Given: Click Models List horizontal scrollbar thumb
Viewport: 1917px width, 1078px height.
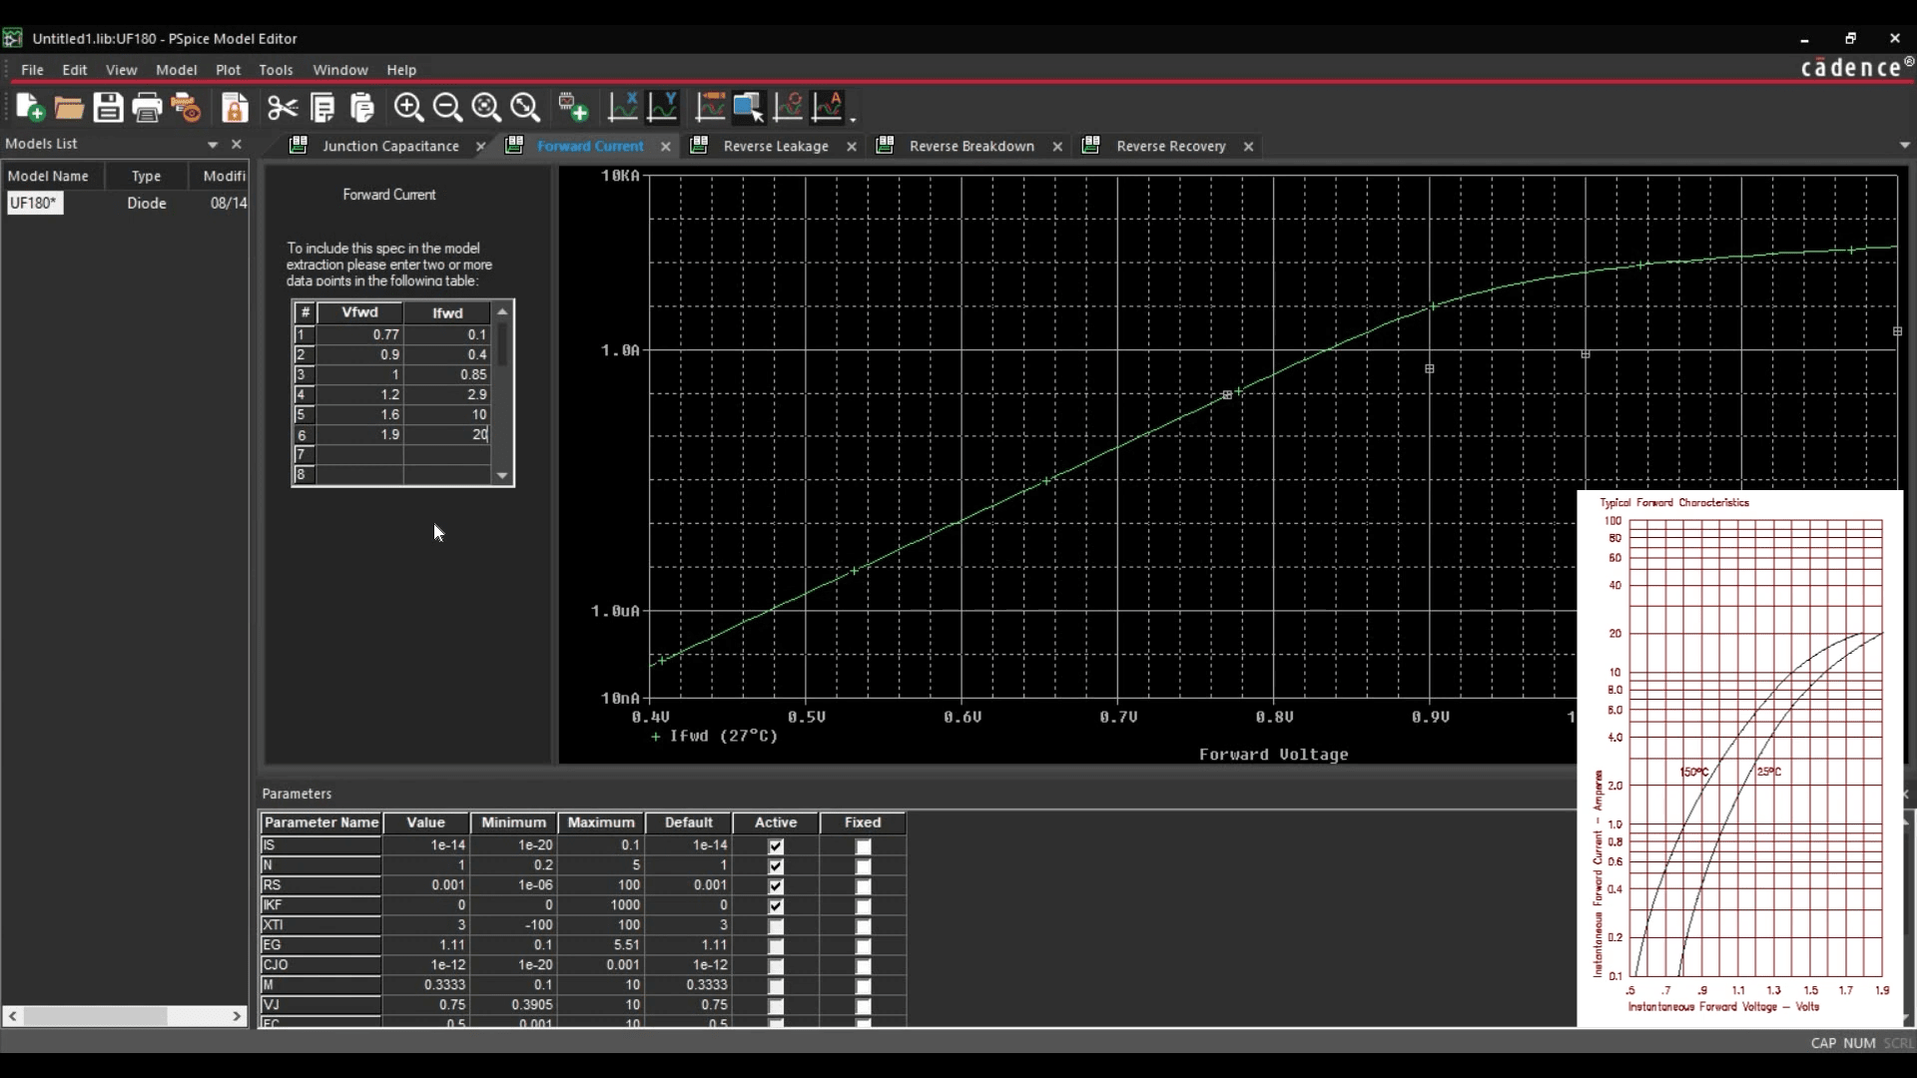Looking at the screenshot, I should 95,1016.
